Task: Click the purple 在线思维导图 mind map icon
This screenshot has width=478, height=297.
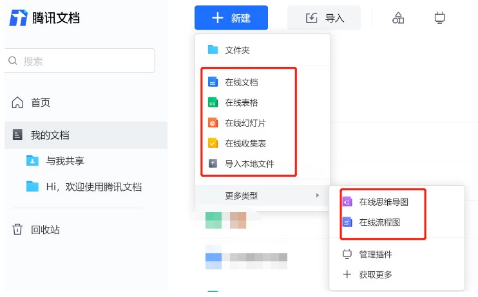Action: 347,202
